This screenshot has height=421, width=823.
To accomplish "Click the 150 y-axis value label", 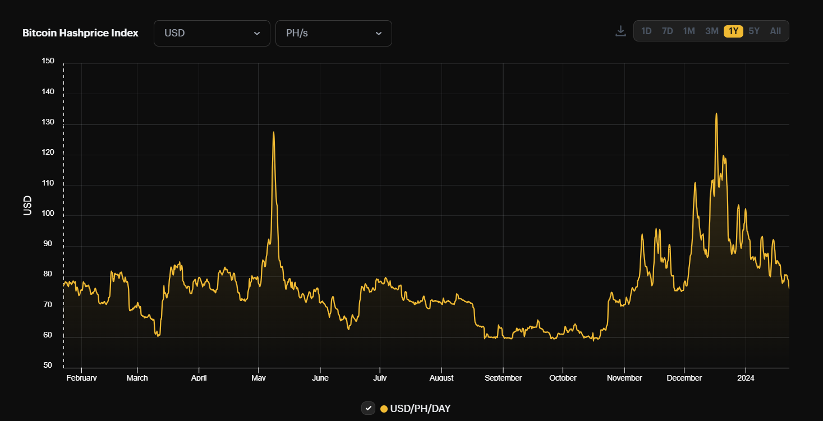I will click(48, 61).
